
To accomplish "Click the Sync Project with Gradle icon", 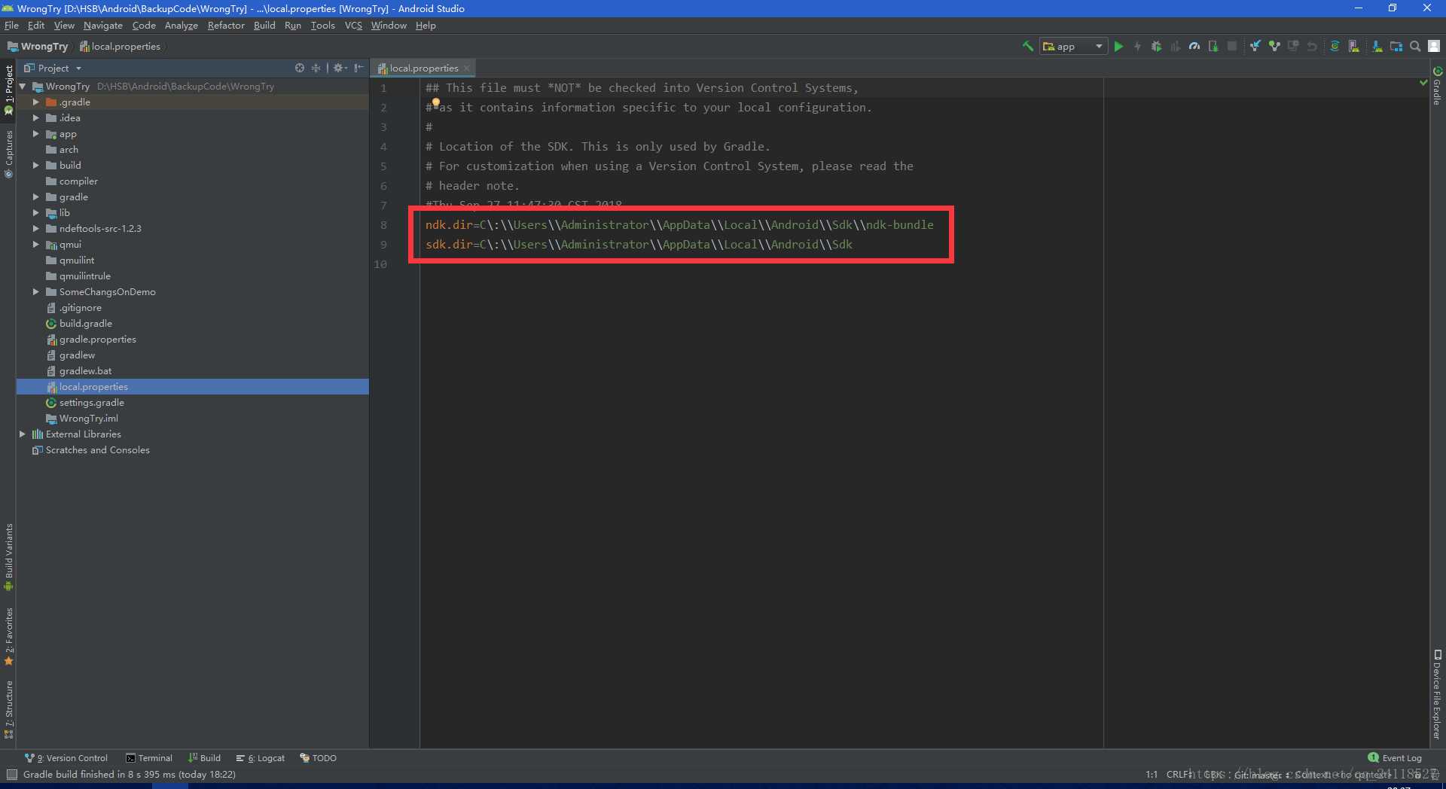I will (1335, 47).
